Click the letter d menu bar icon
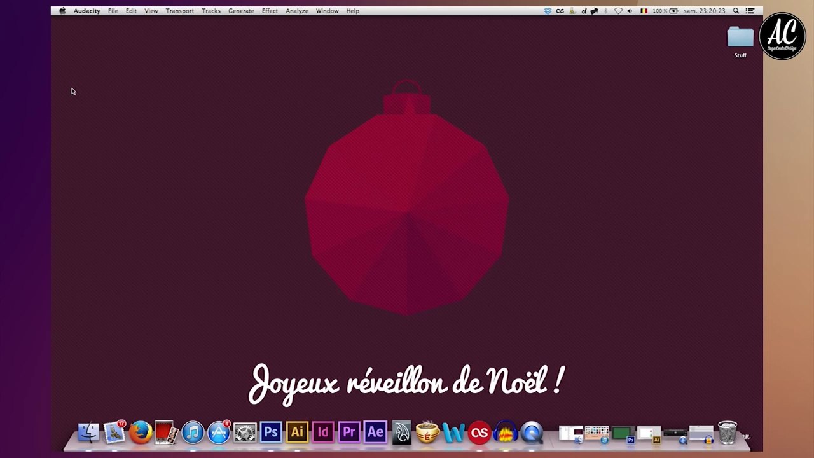814x458 pixels. tap(584, 11)
